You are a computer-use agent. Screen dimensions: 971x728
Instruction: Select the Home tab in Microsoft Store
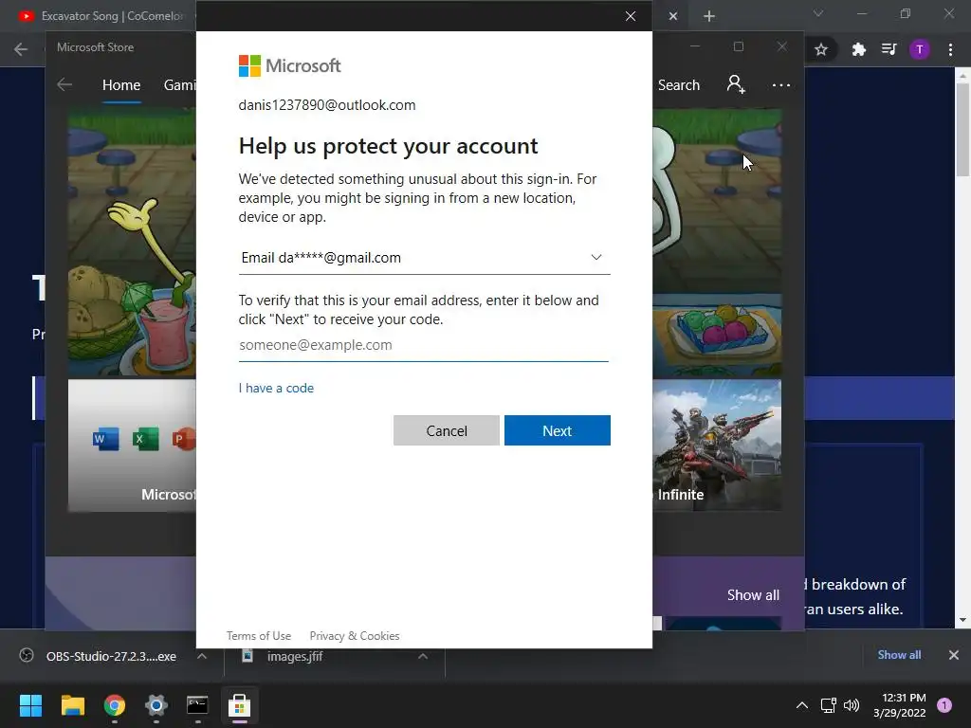[x=121, y=84]
